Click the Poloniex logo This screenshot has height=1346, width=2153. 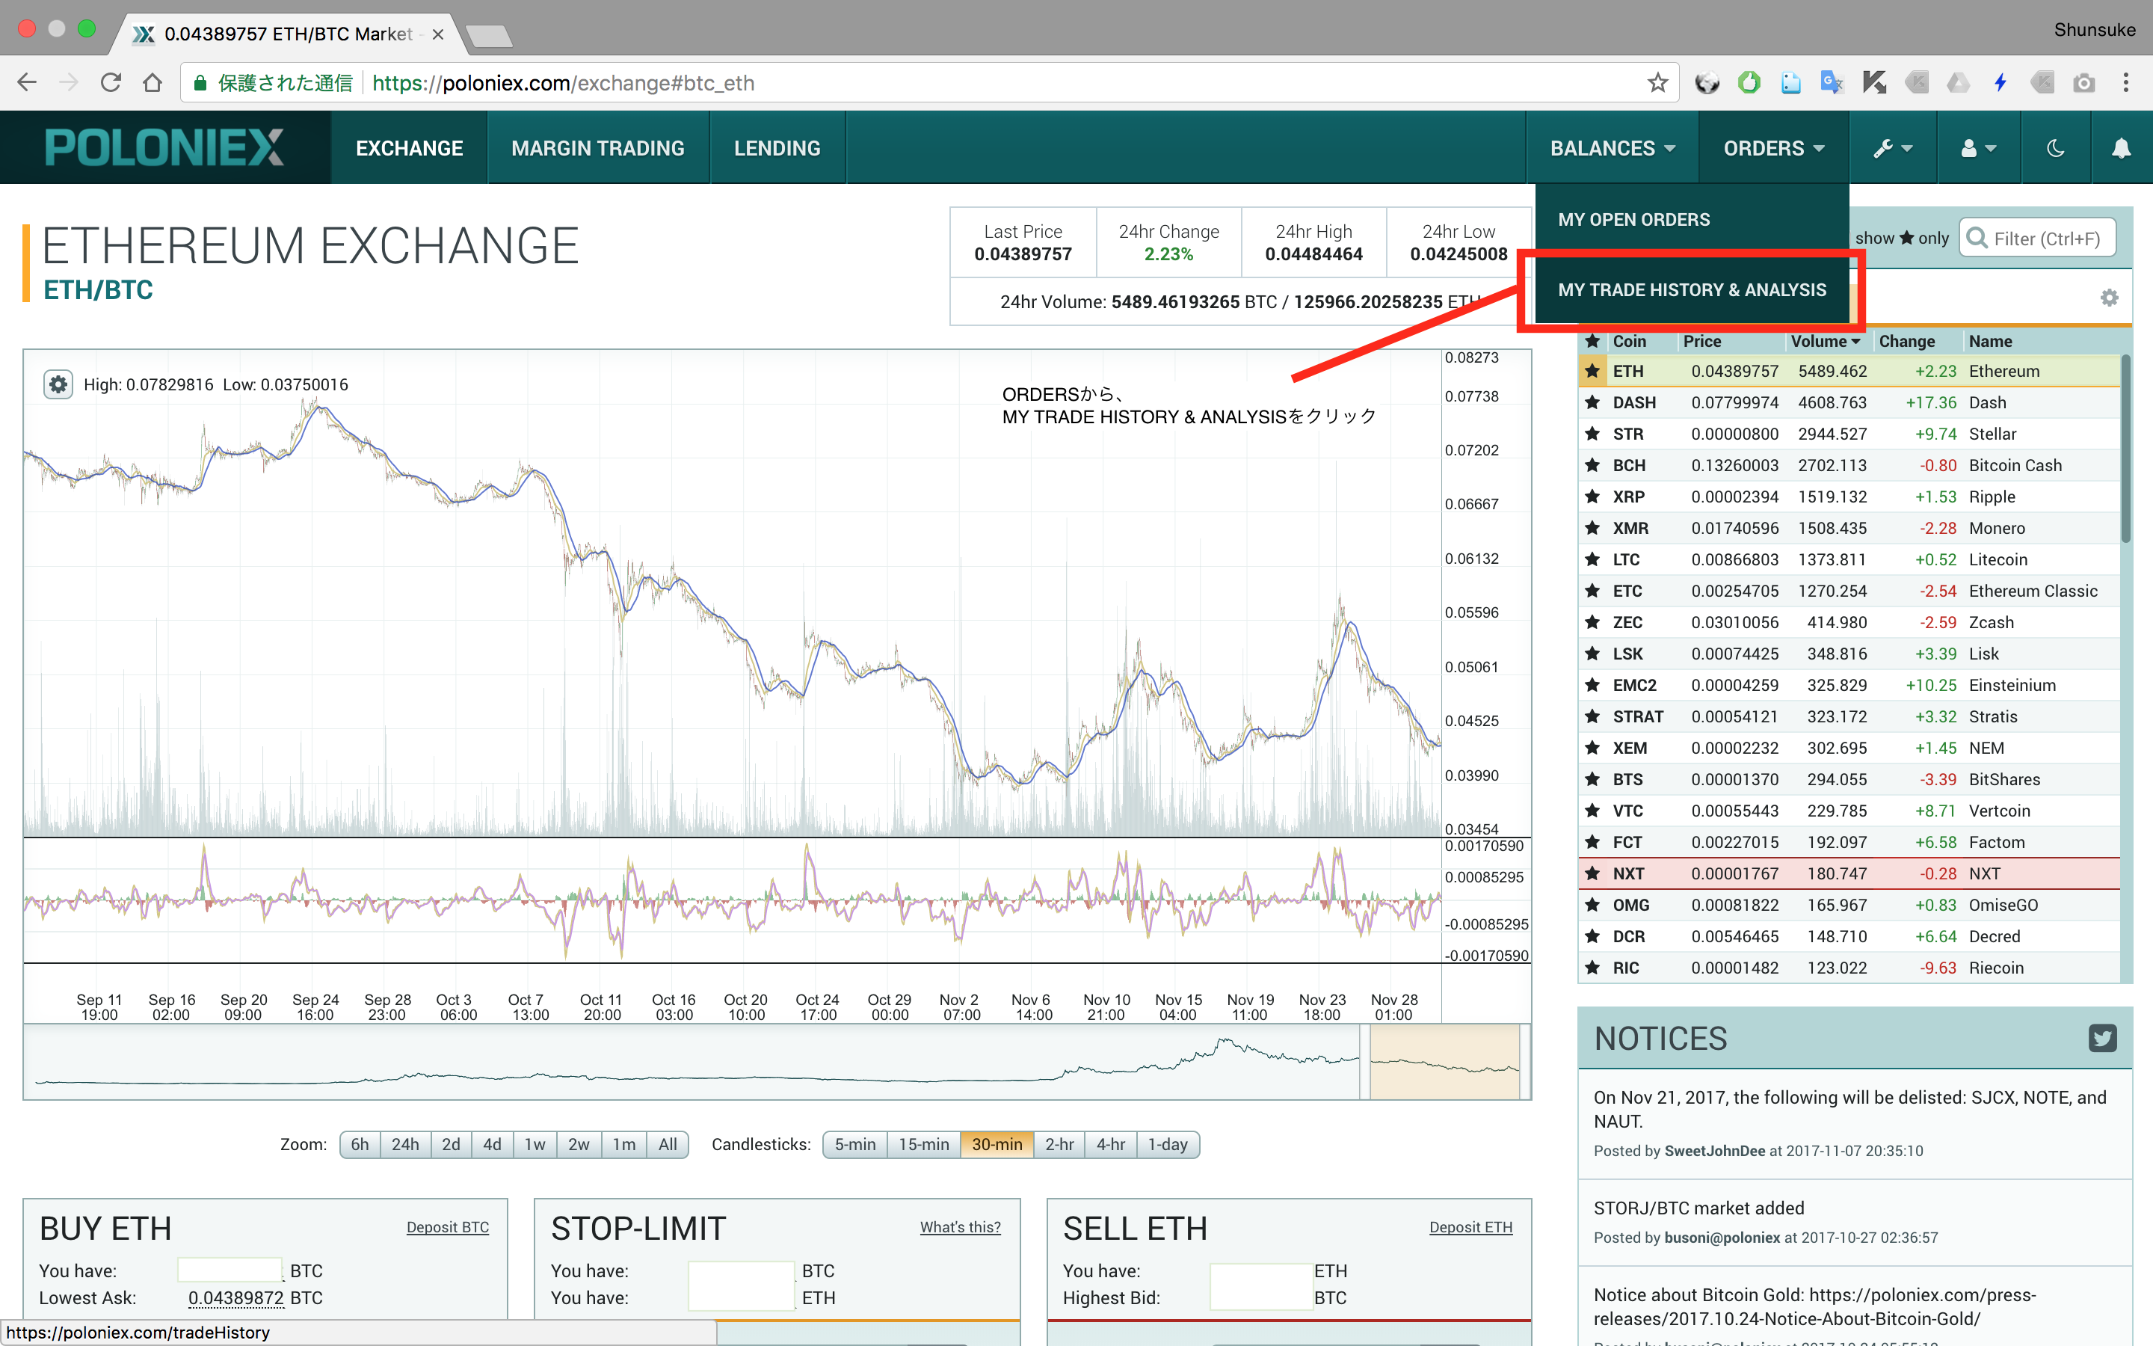(164, 148)
